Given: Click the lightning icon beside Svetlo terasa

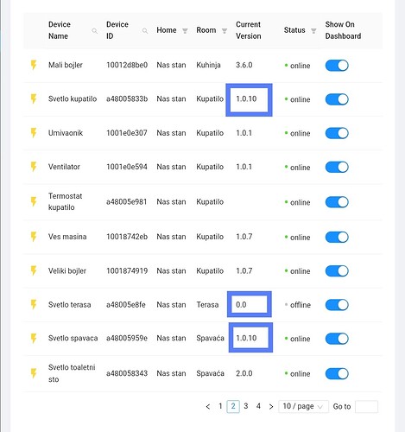Looking at the screenshot, I should click(34, 305).
